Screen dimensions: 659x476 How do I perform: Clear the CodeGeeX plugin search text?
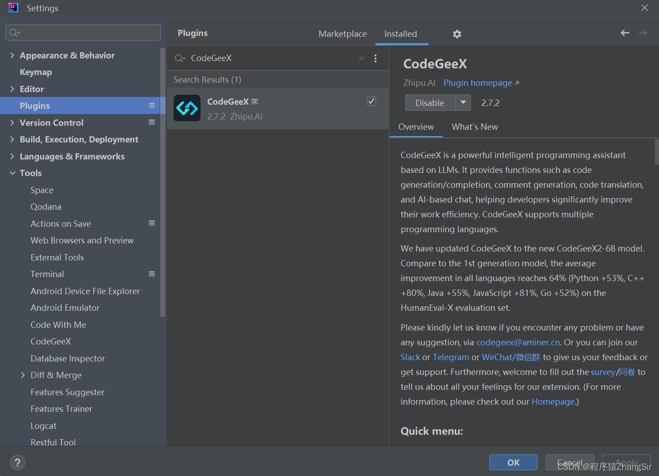[362, 58]
